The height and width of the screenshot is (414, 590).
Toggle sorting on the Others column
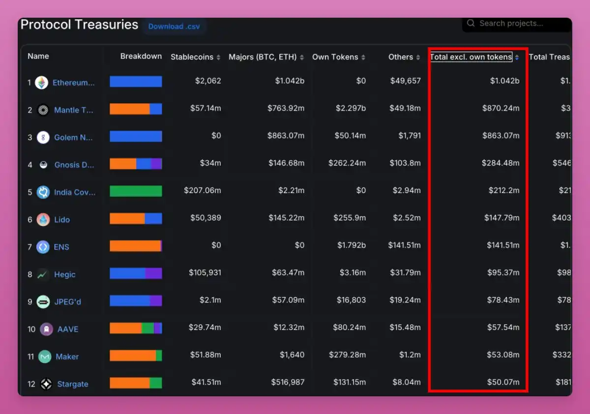coord(417,57)
